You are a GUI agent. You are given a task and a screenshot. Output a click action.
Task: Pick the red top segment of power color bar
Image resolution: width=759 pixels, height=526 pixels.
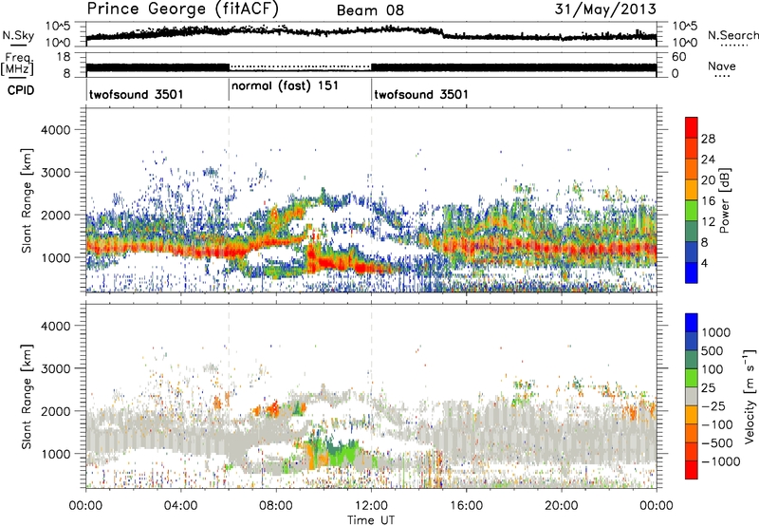(692, 127)
